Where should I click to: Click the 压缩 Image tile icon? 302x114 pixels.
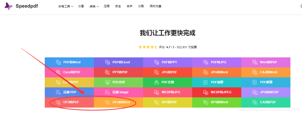[x=108, y=92]
